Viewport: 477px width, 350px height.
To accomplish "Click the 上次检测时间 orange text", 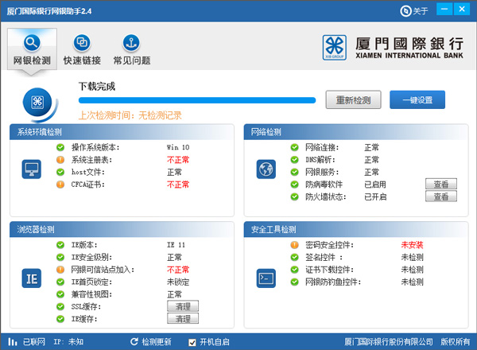I will pos(130,115).
